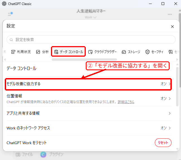Click the リセット button
The width and height of the screenshot is (181, 160).
163,142
